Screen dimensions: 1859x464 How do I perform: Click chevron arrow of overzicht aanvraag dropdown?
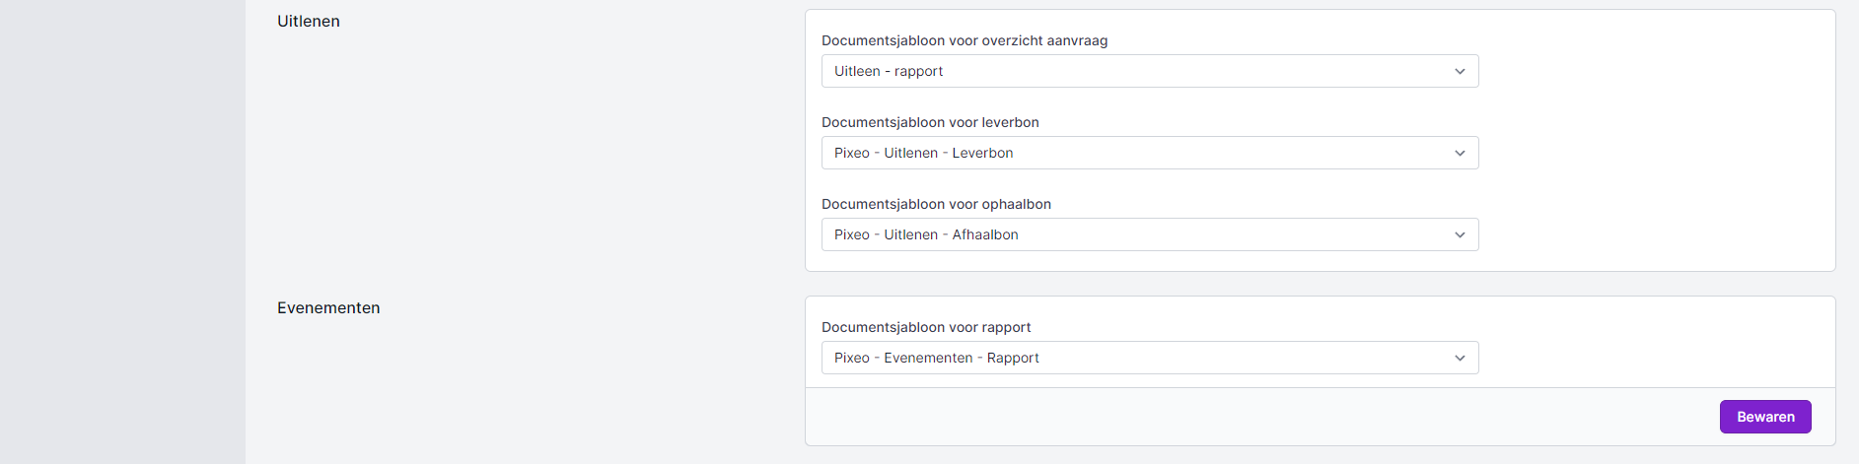pyautogui.click(x=1460, y=71)
